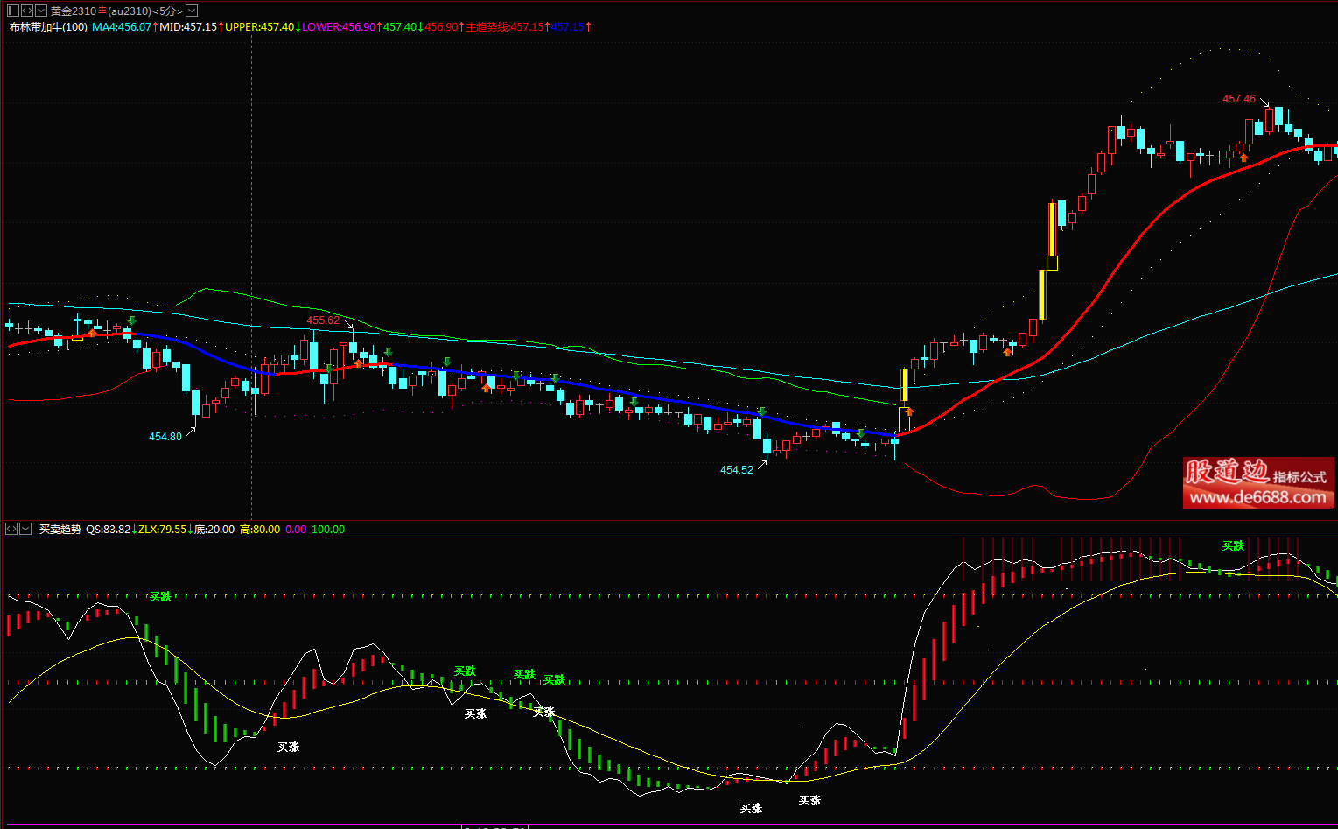Click the 454.80 low price label

(165, 437)
